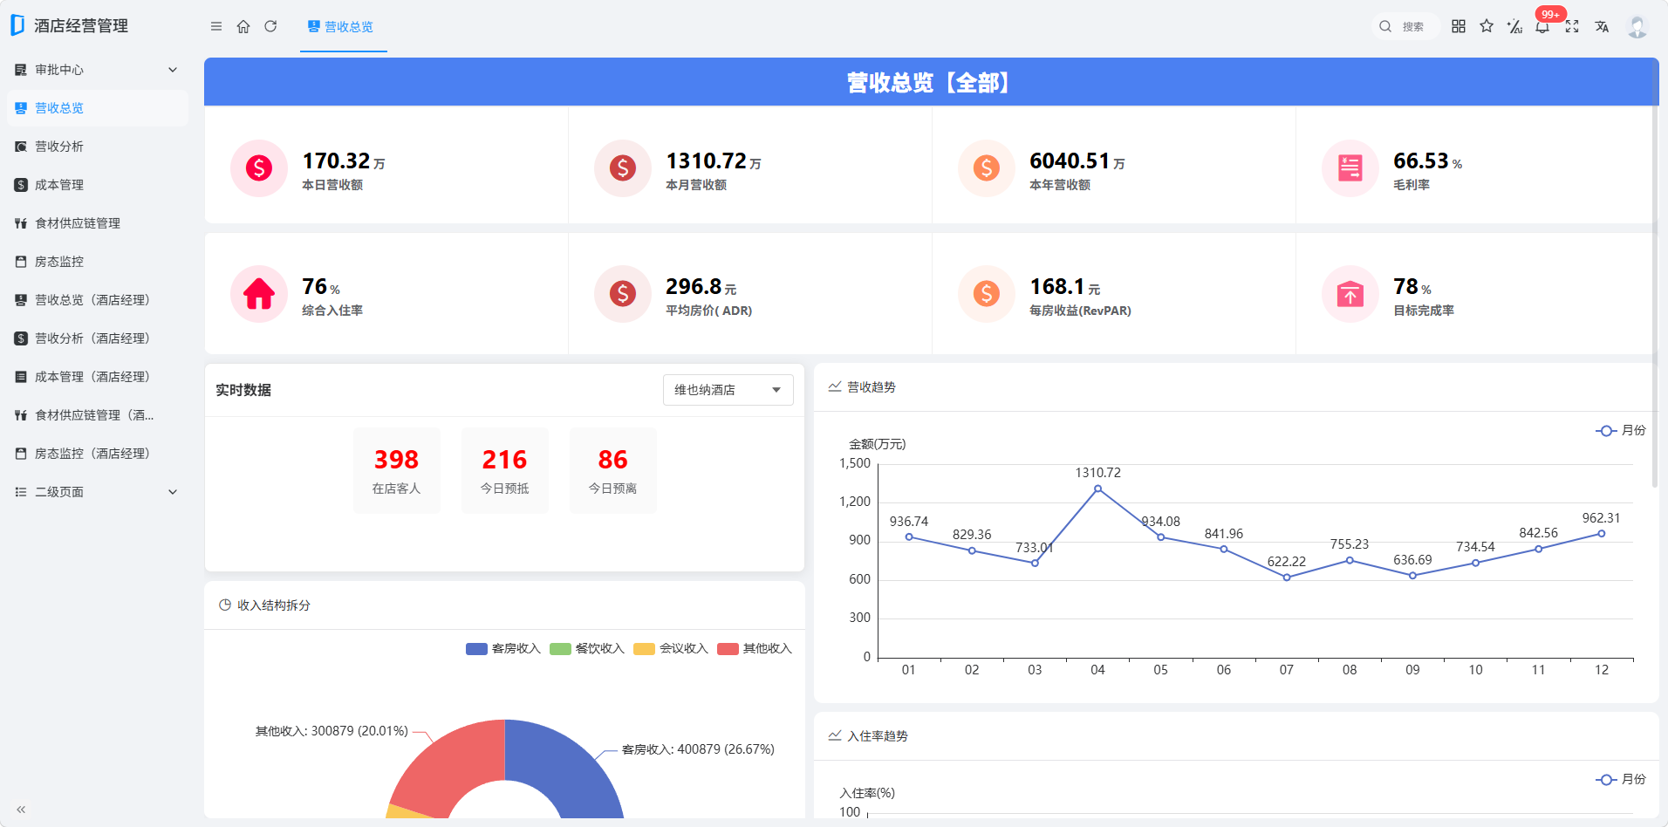Expand the 二级页面 sidebar menu

click(97, 492)
